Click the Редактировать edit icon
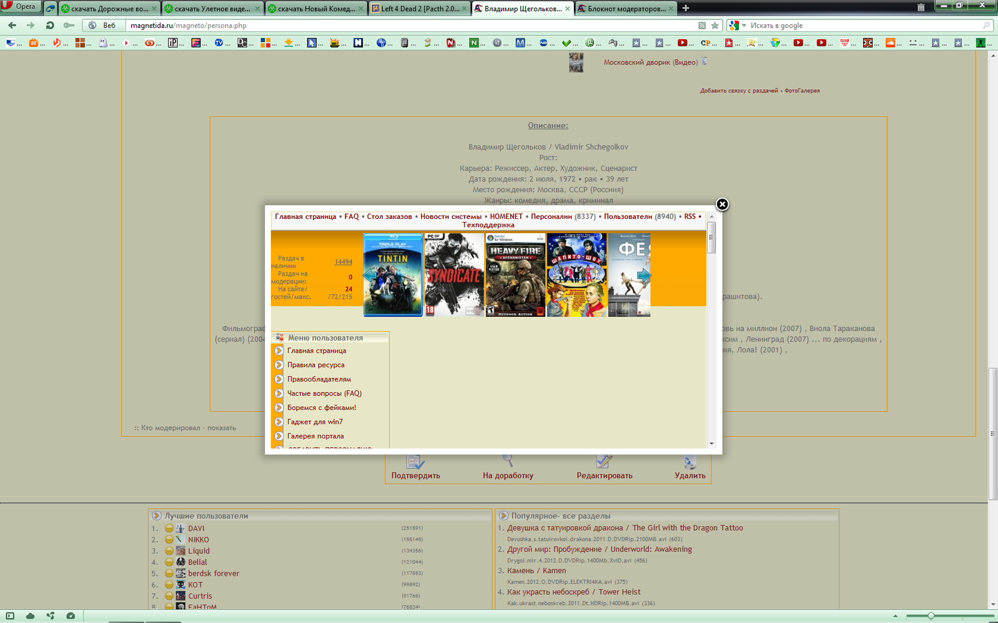 (x=604, y=461)
